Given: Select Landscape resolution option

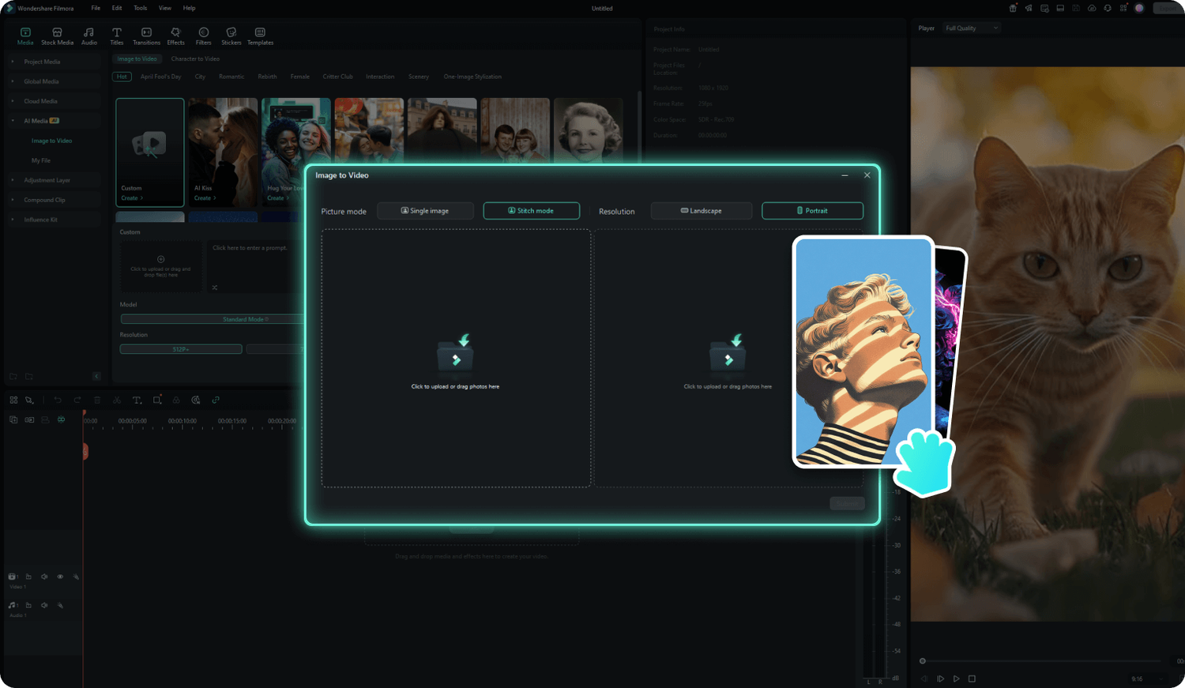Looking at the screenshot, I should 702,211.
